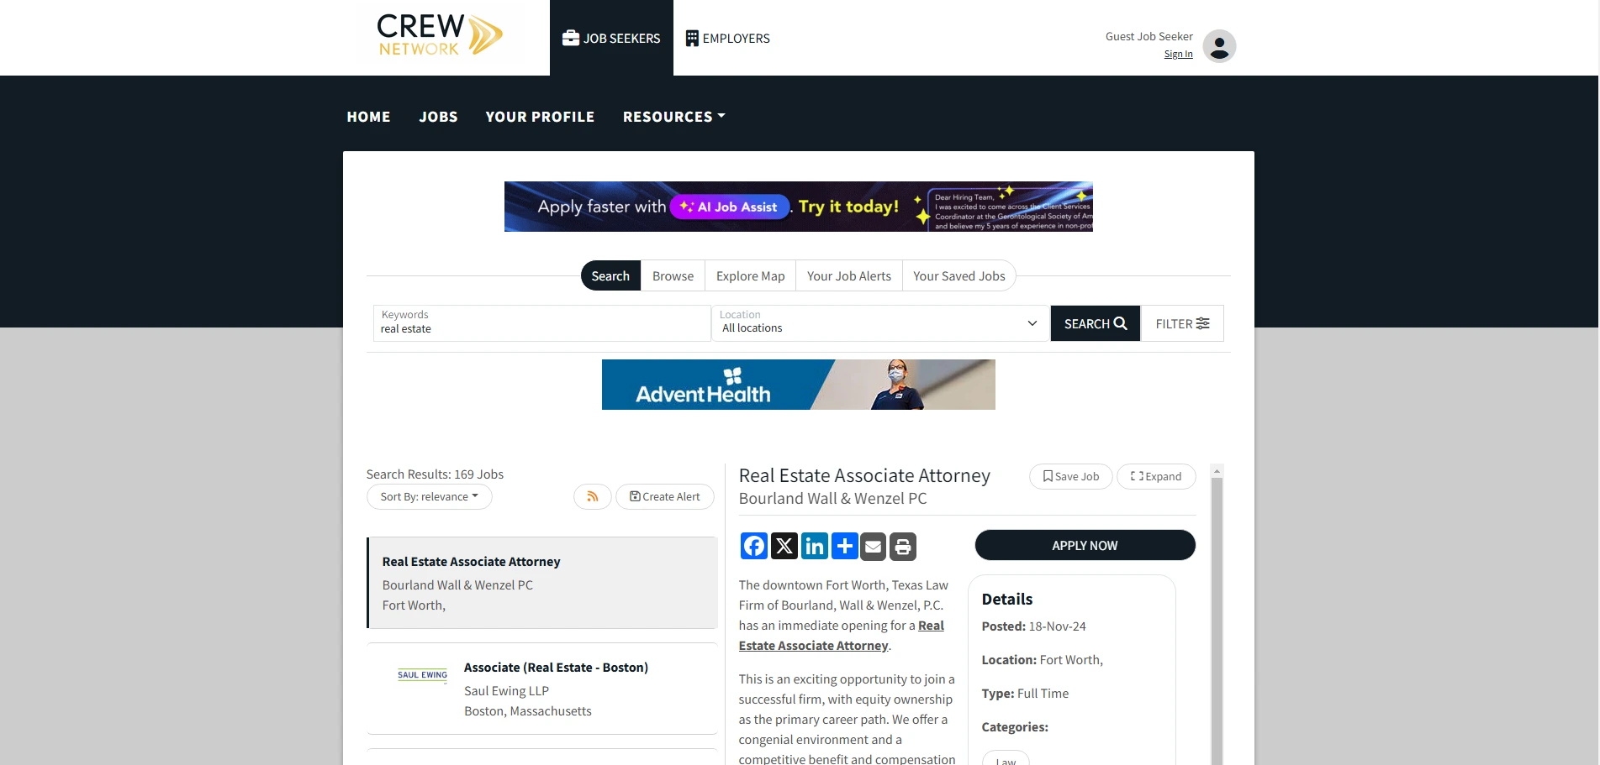
Task: Click the "Details" heading
Action: 1006,599
